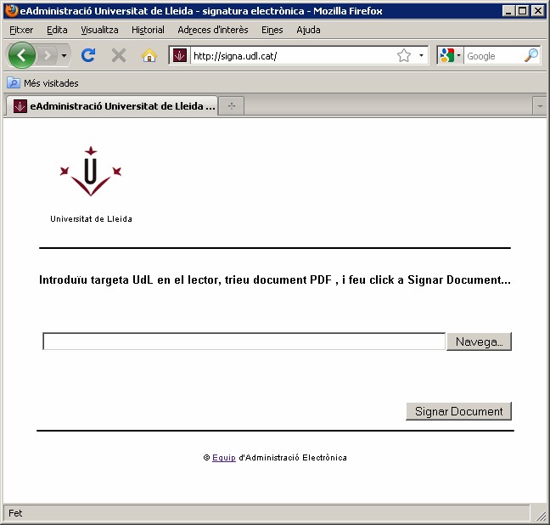The image size is (550, 525).
Task: Click the greyed Forward arrow button
Action: [48, 55]
